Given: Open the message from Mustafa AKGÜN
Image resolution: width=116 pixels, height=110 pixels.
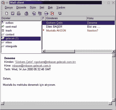Looking at the screenshot, I should coord(79,30).
